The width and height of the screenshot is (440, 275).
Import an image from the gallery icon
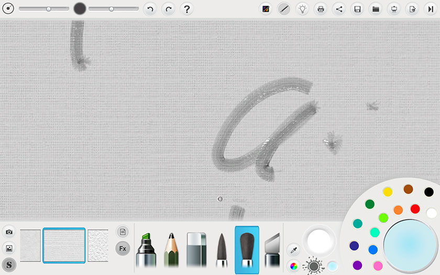[x=9, y=248]
